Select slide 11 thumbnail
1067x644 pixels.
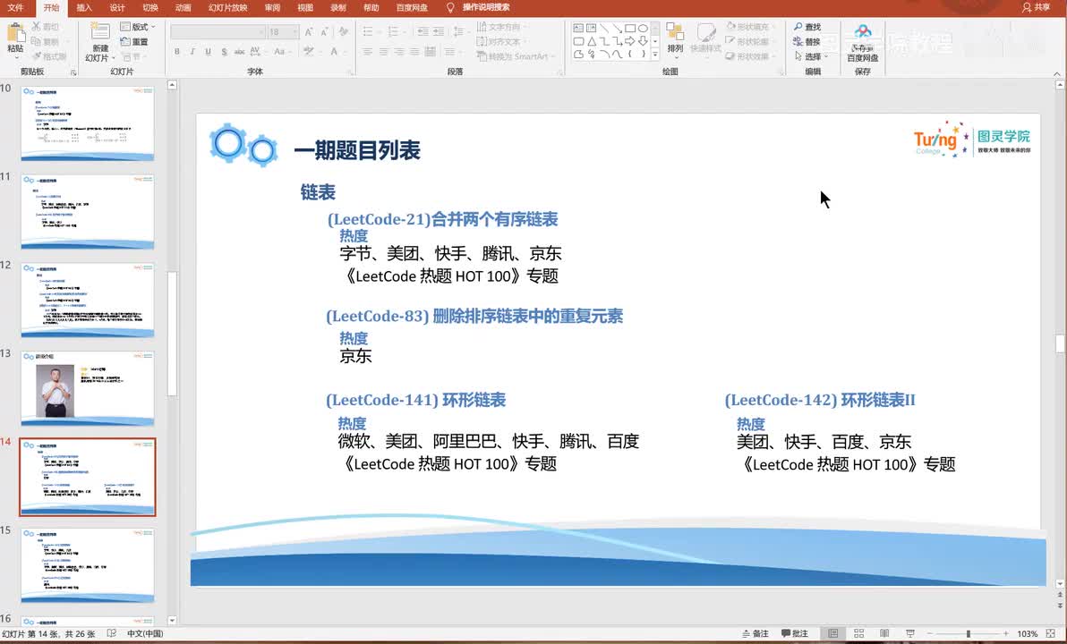tap(88, 211)
